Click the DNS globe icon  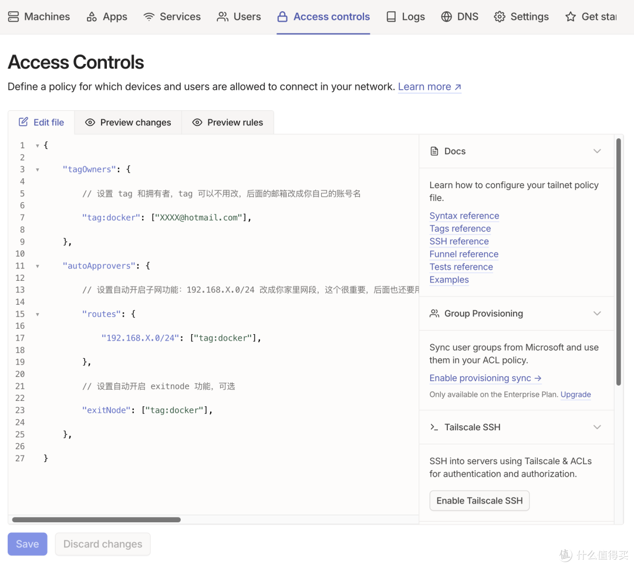446,16
